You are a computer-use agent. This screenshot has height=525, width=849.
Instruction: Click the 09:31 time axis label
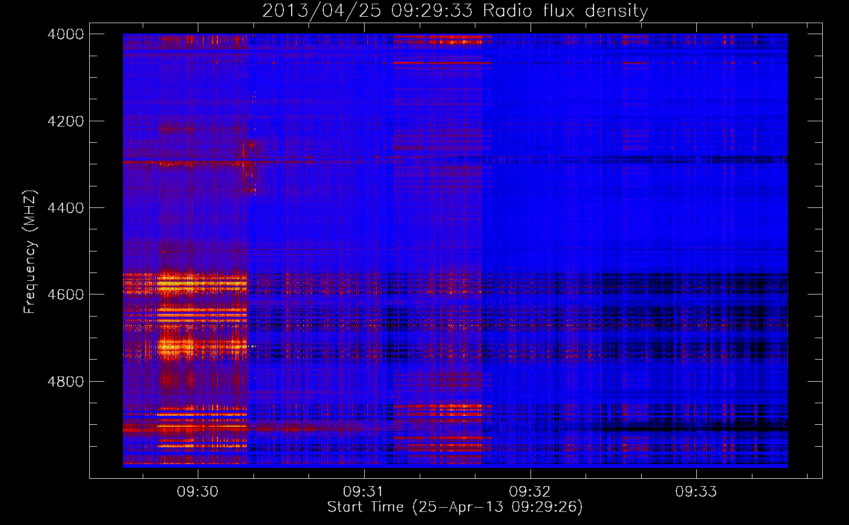point(364,492)
